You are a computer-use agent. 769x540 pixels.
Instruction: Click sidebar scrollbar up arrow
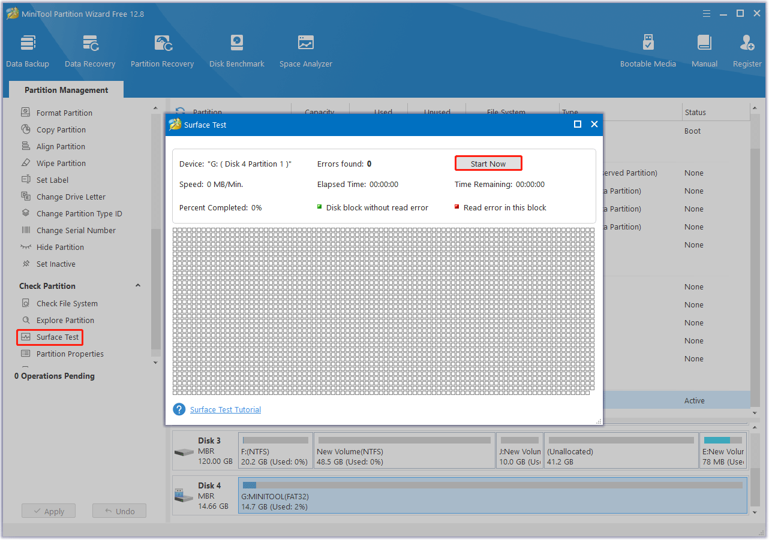click(x=156, y=108)
